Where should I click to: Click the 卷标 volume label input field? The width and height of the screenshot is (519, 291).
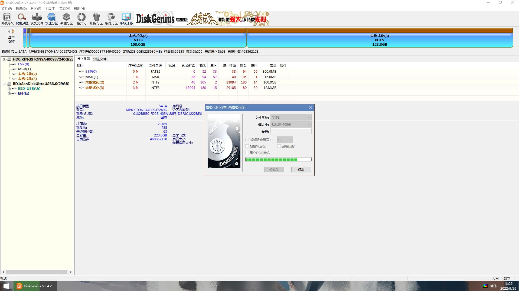click(291, 132)
